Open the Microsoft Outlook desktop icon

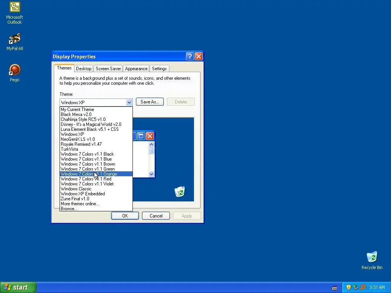click(x=15, y=13)
